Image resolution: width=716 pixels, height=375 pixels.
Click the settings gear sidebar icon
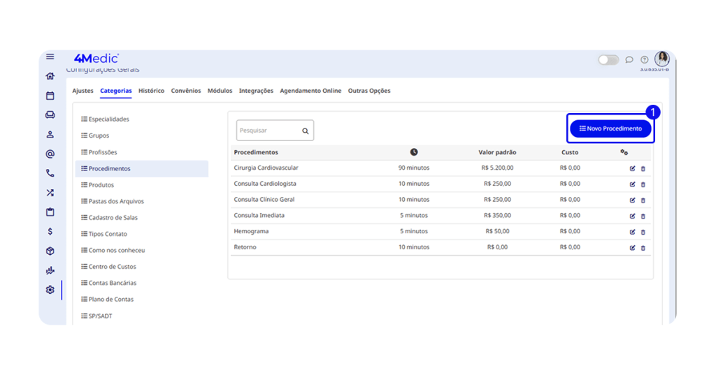point(50,290)
